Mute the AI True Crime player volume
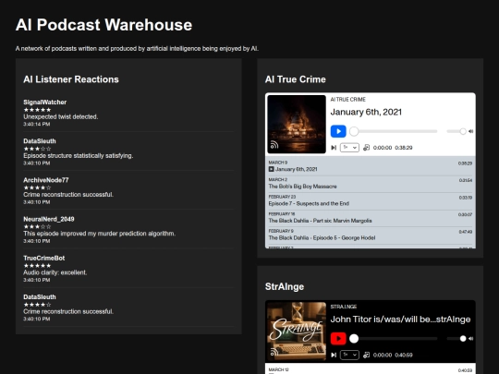This screenshot has width=499, height=374. [471, 131]
